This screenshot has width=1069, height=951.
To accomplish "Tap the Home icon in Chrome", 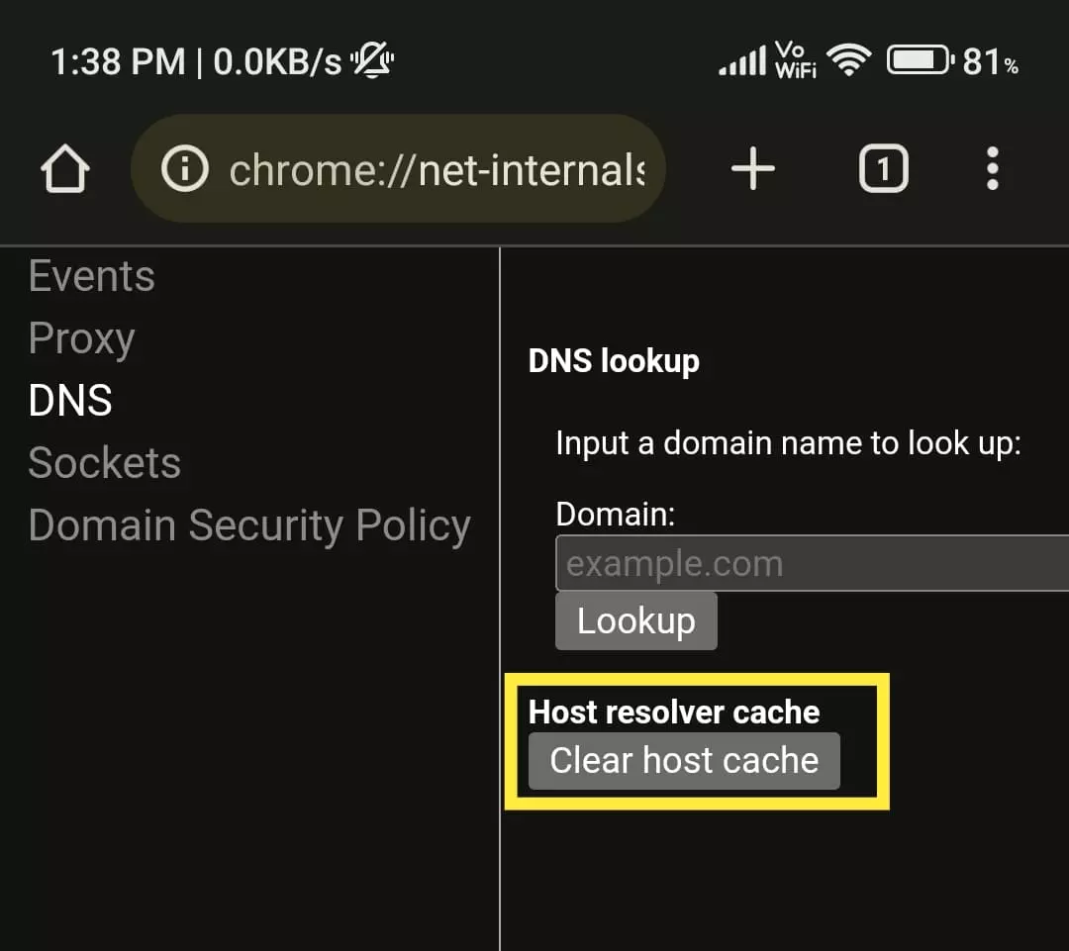I will click(x=65, y=168).
